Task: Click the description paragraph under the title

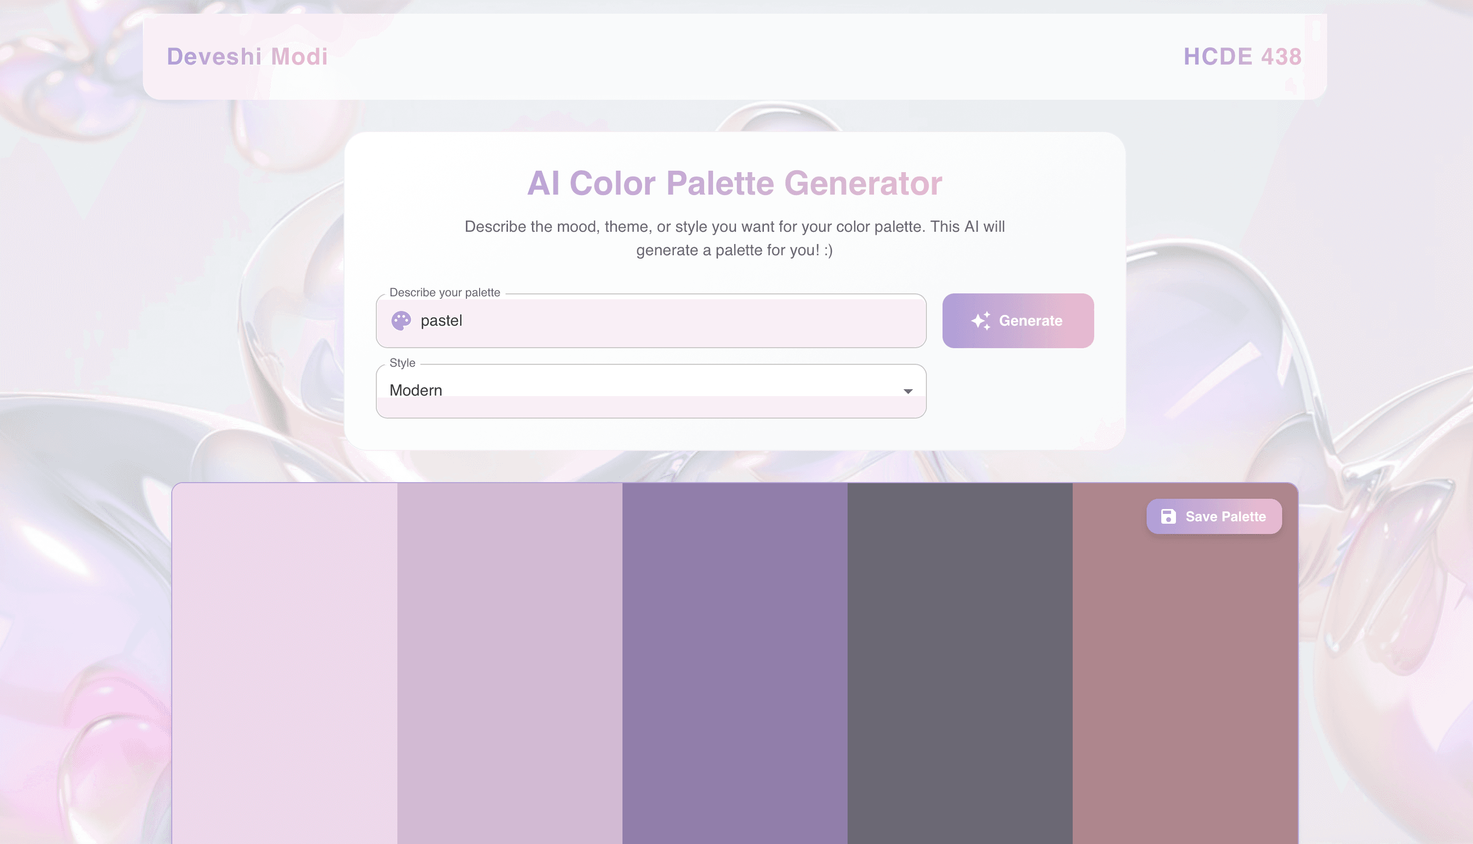Action: tap(735, 238)
